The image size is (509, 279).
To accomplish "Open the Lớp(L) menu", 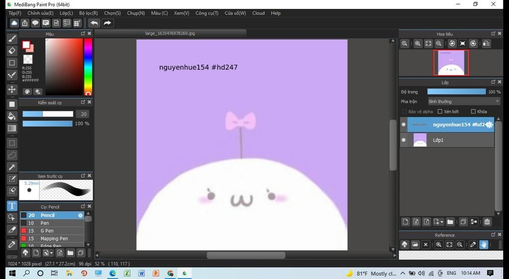I will pos(66,13).
